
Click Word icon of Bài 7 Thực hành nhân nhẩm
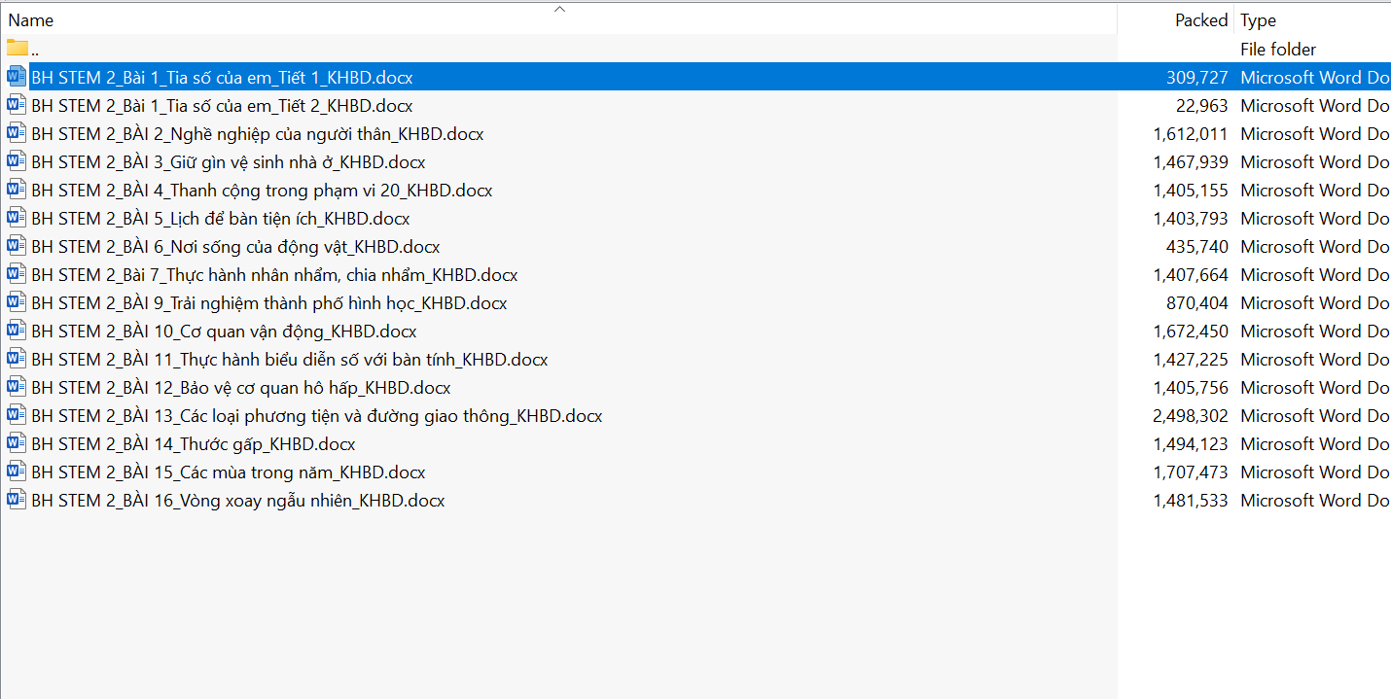17,274
